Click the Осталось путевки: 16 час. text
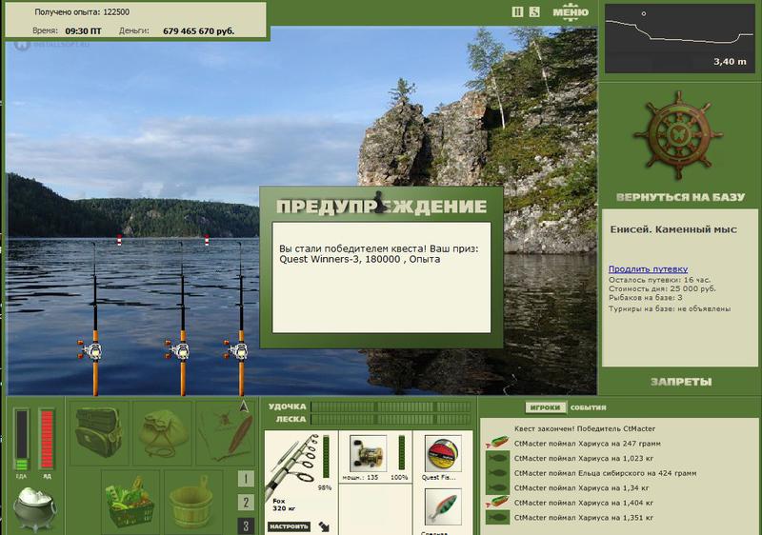The width and height of the screenshot is (762, 535). pyautogui.click(x=659, y=280)
